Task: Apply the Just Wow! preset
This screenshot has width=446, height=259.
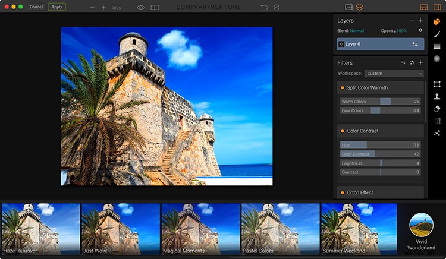Action: point(121,229)
